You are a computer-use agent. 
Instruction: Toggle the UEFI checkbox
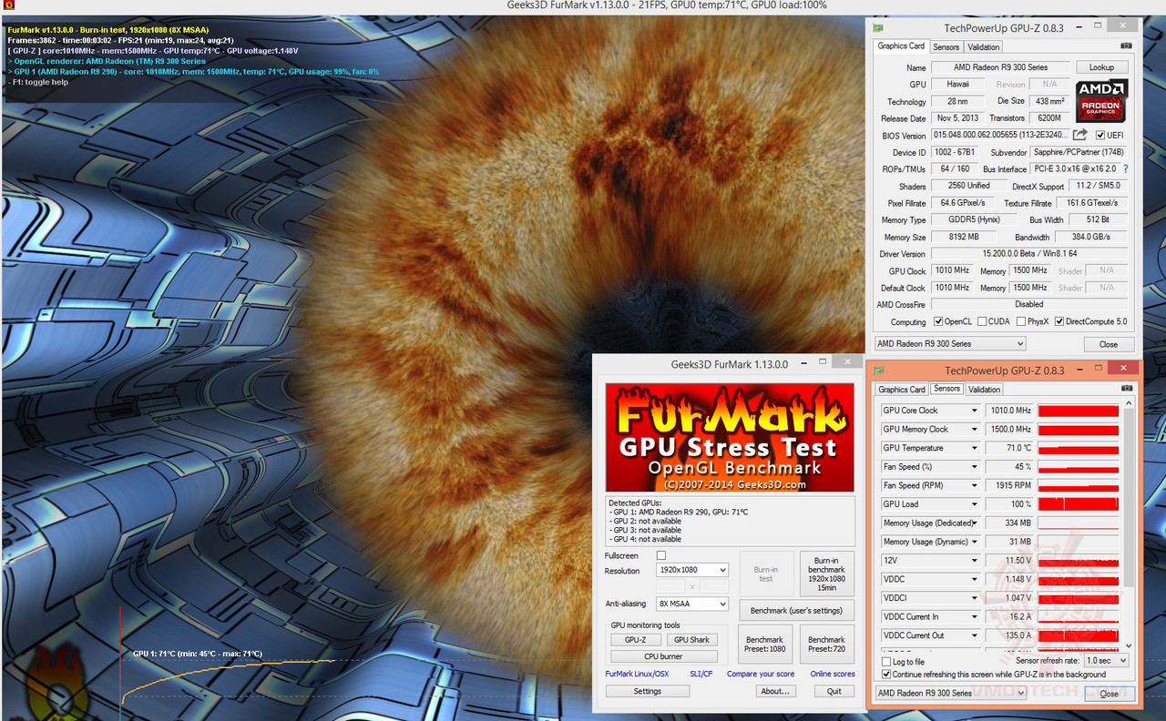click(1100, 135)
